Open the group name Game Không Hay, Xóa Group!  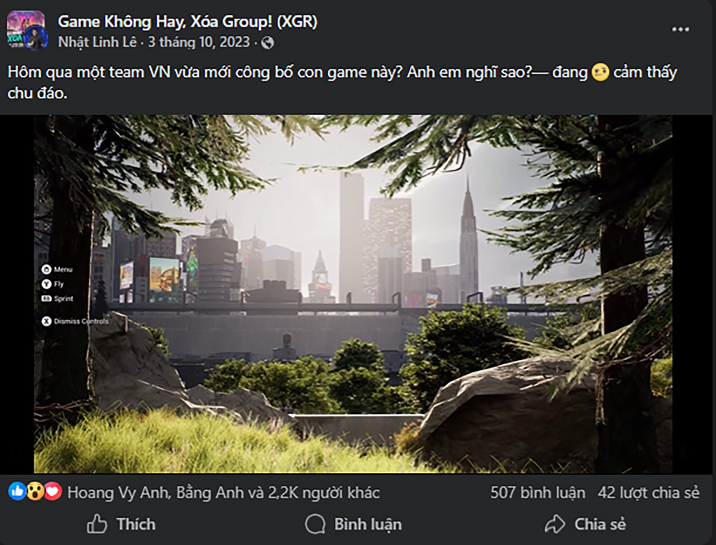pyautogui.click(x=188, y=21)
